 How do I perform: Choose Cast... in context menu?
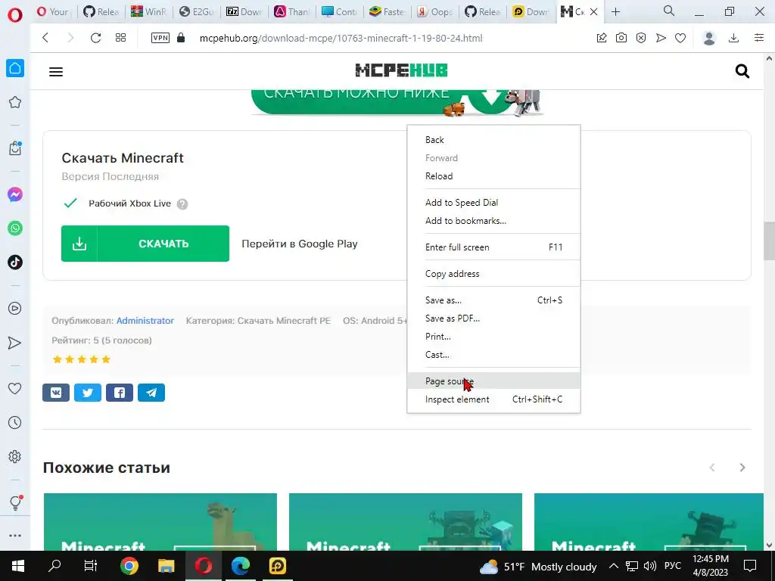tap(493, 355)
